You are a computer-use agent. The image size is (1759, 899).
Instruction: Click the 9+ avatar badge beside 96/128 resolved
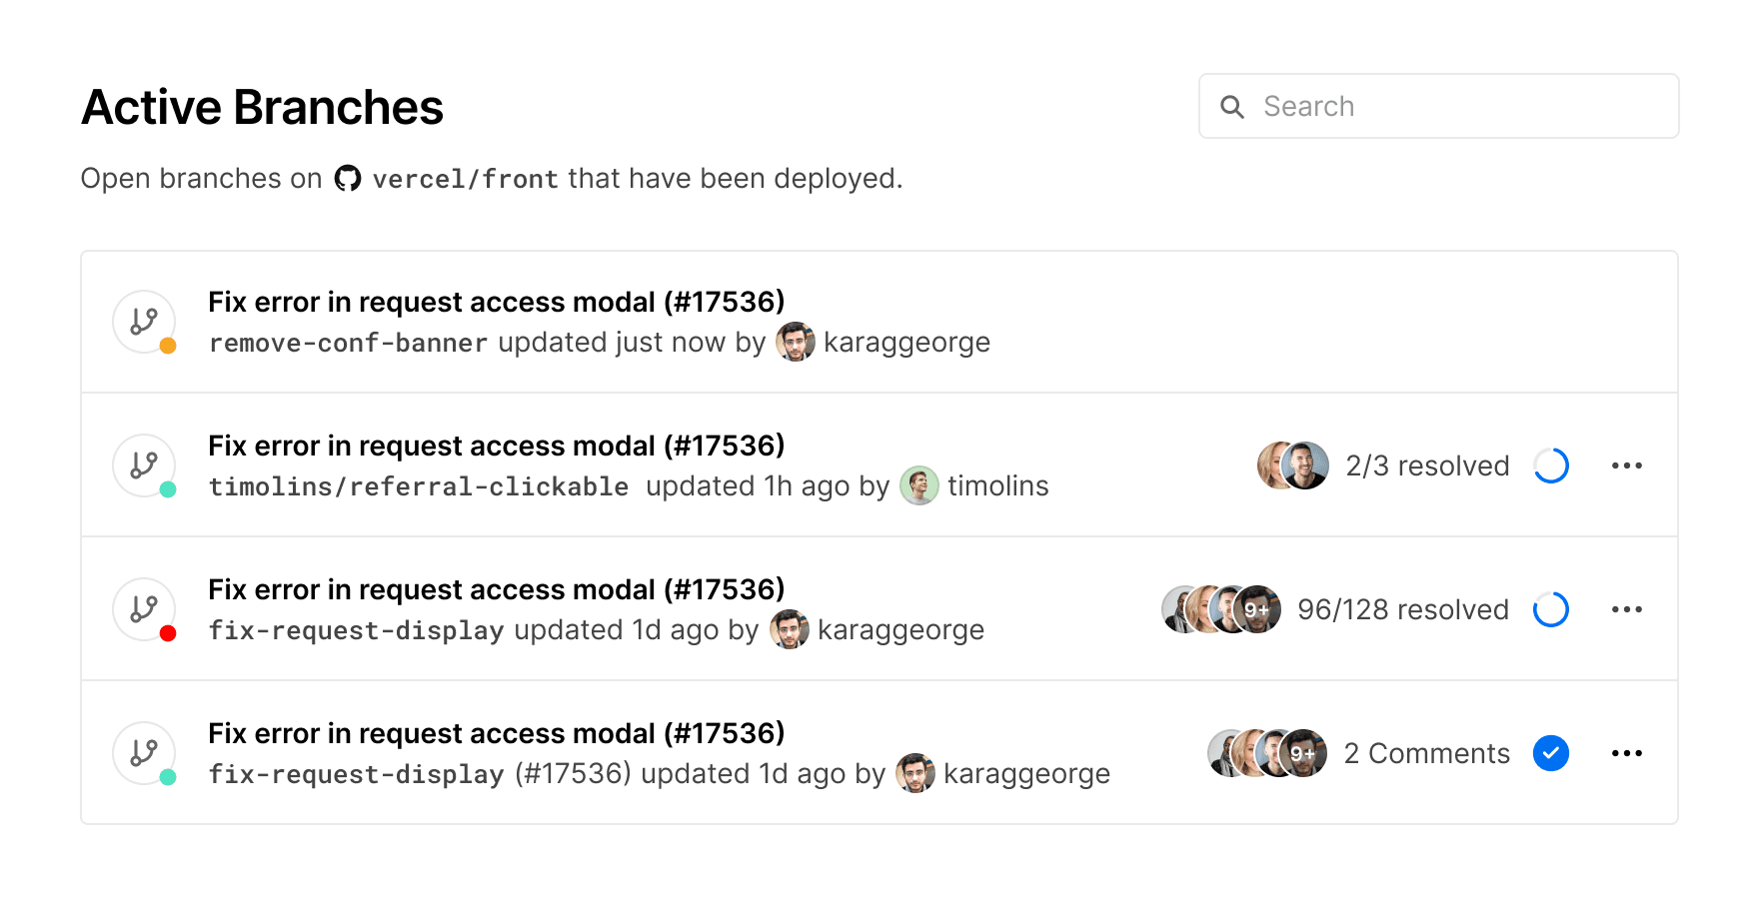click(1257, 609)
